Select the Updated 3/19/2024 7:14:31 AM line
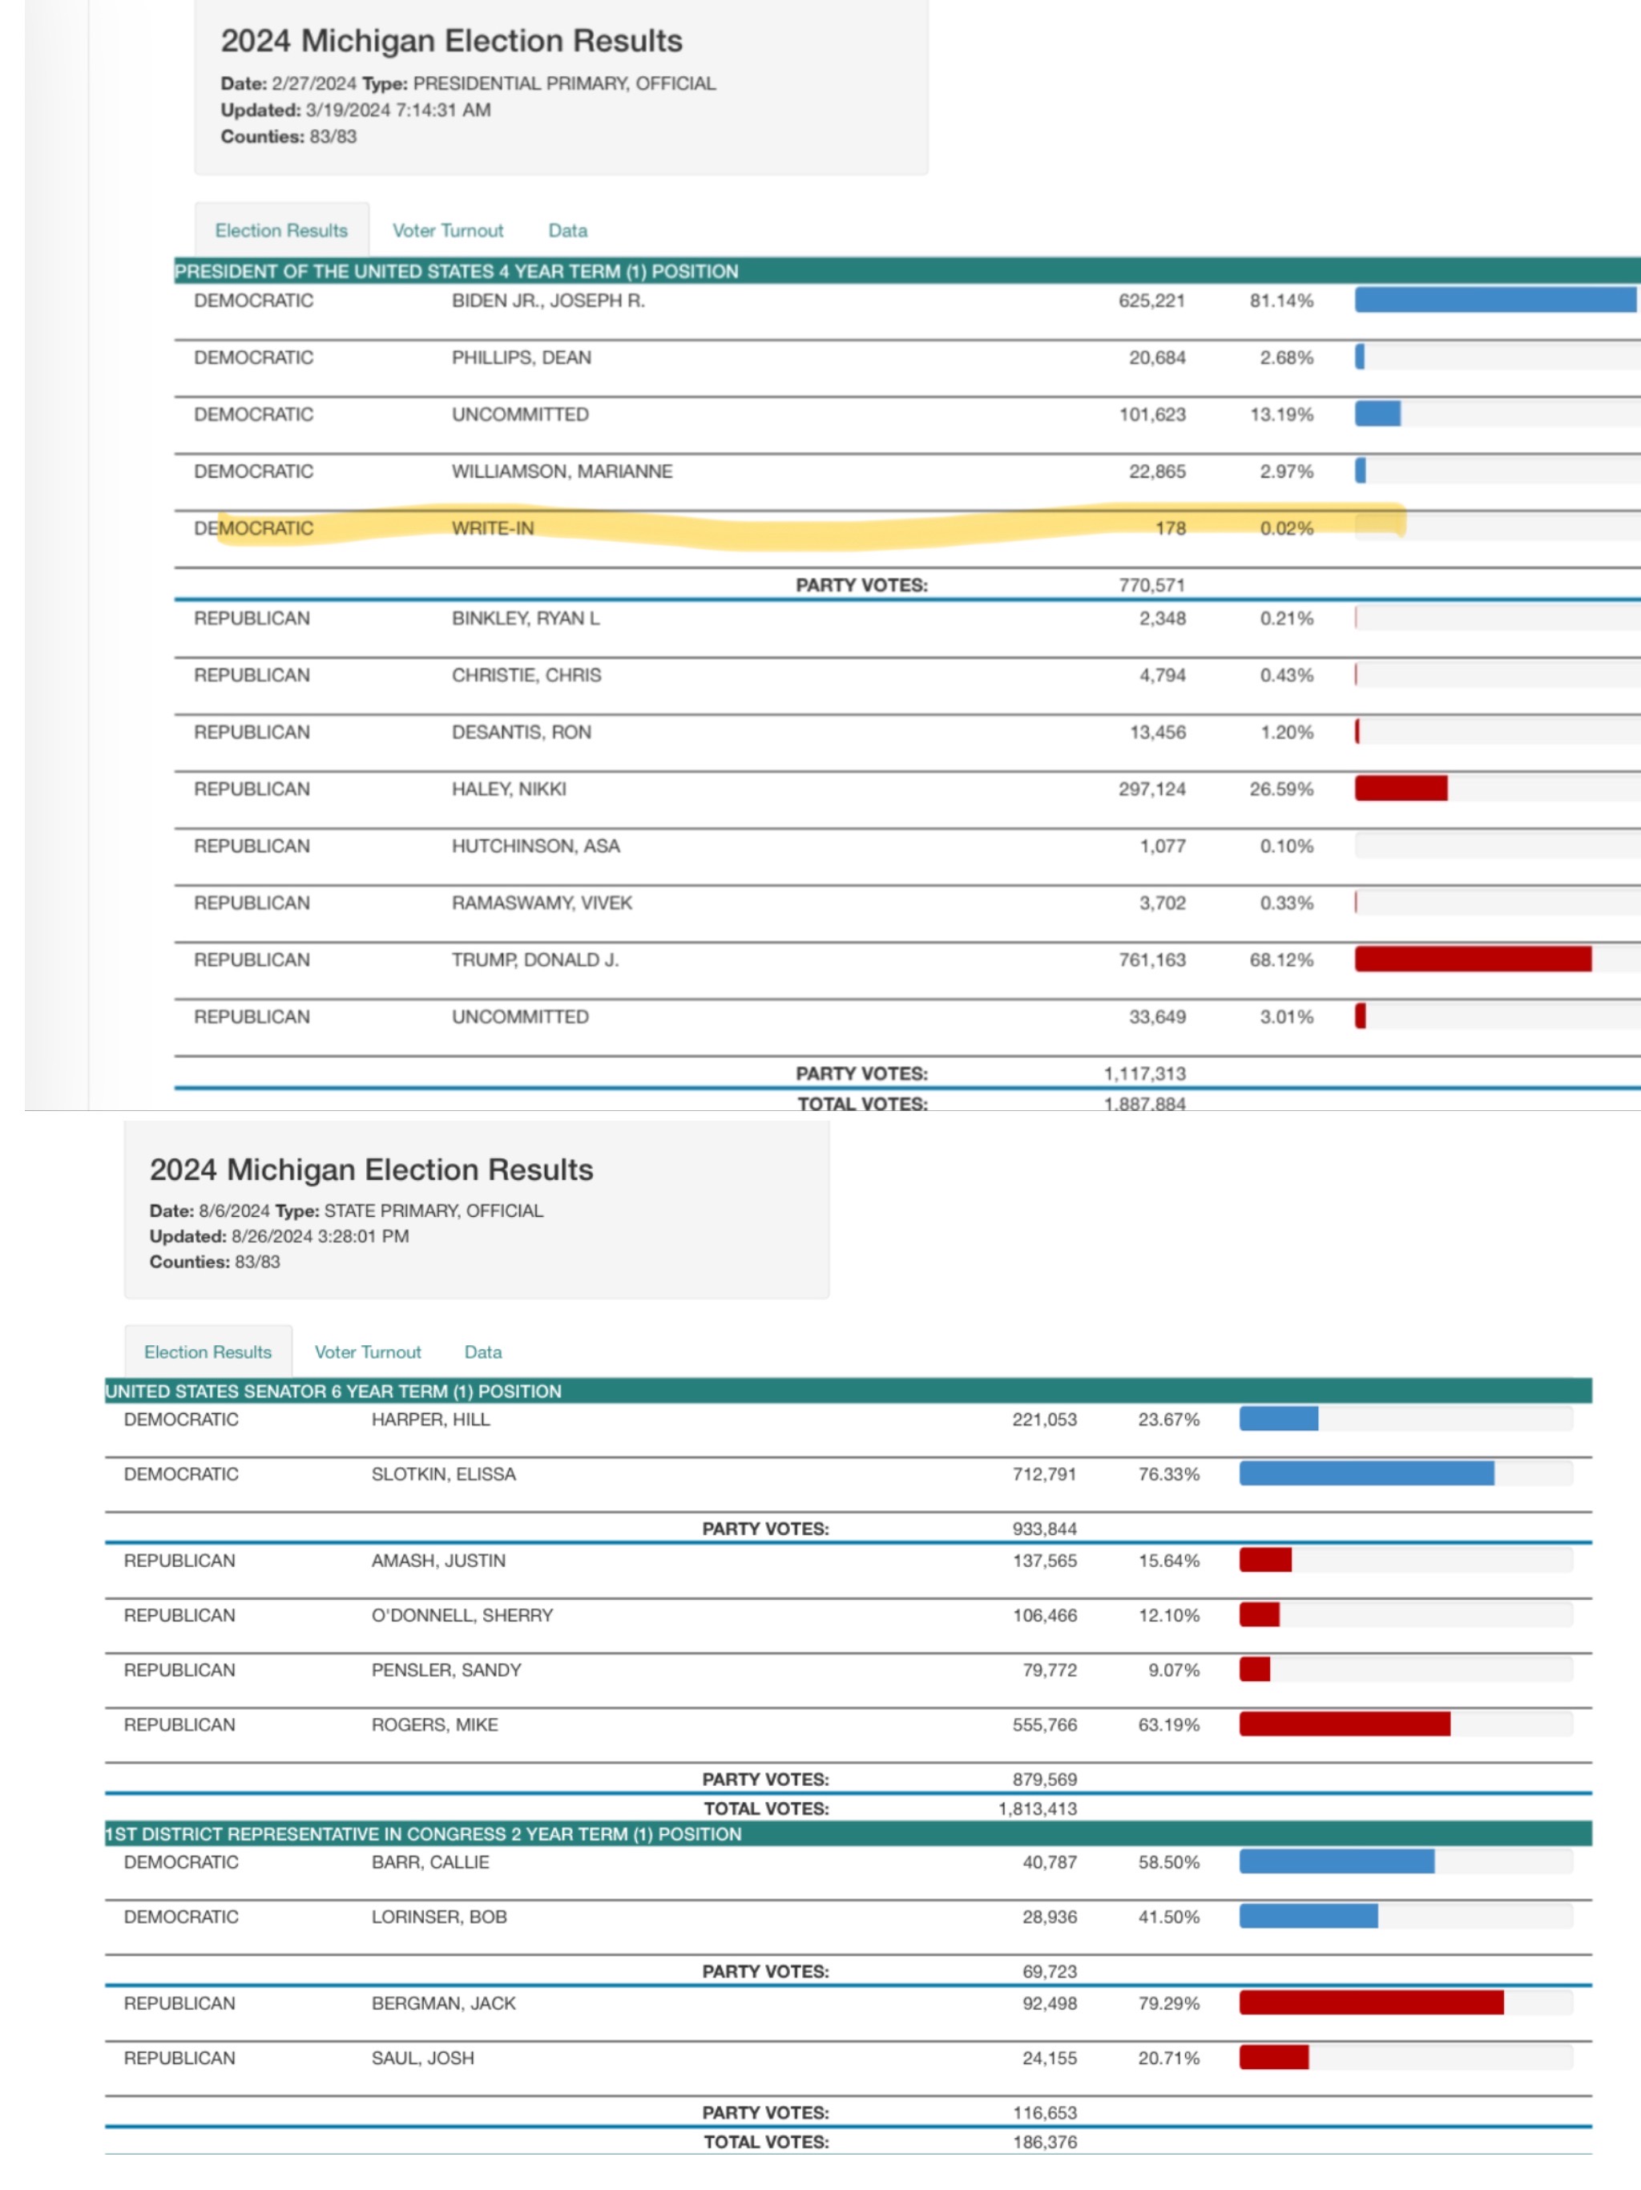1641x2190 pixels. coord(355,110)
